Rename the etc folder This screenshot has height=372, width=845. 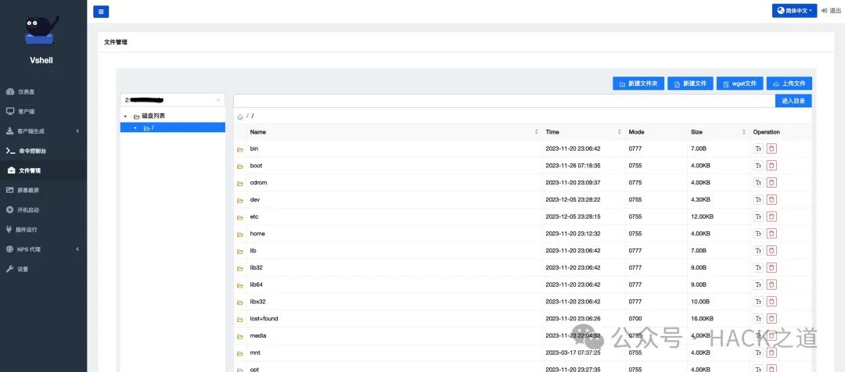tap(758, 216)
